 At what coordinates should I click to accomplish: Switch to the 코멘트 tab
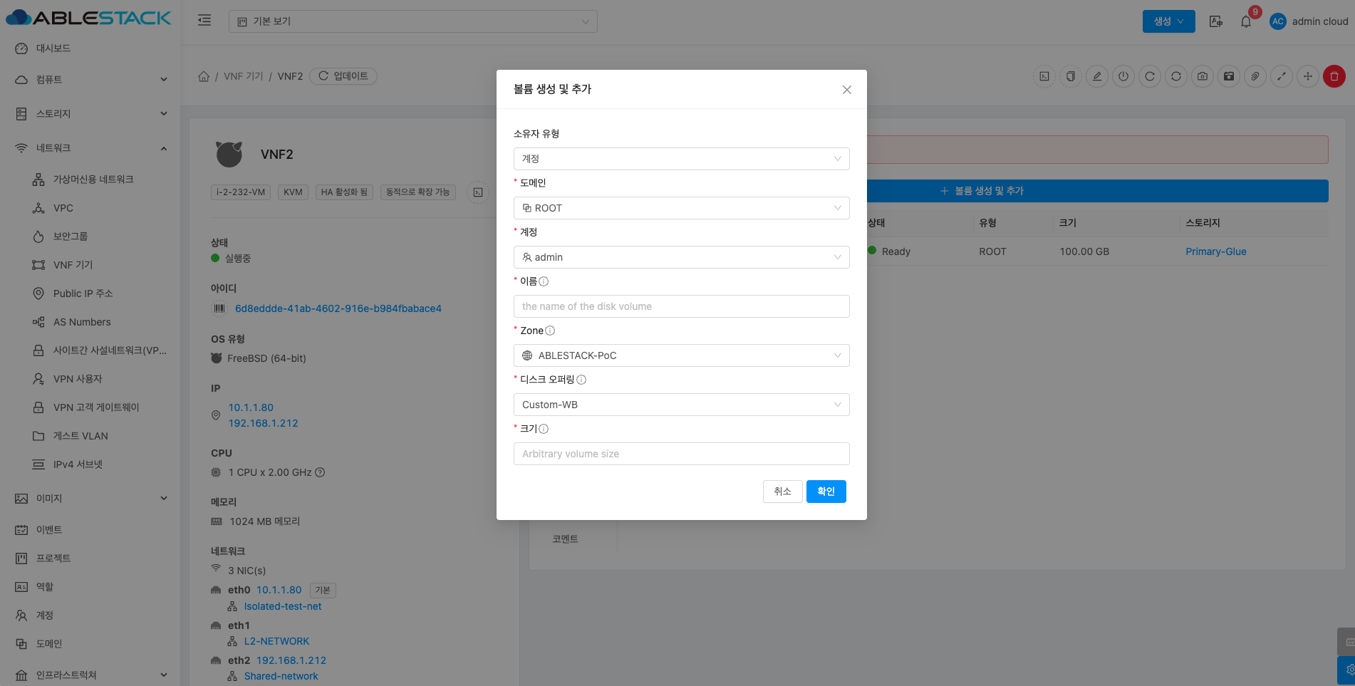pyautogui.click(x=565, y=539)
